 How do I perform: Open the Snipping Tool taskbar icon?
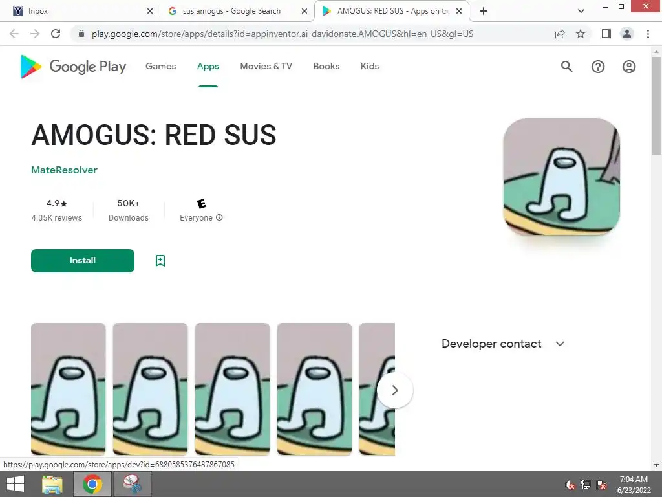pyautogui.click(x=133, y=484)
